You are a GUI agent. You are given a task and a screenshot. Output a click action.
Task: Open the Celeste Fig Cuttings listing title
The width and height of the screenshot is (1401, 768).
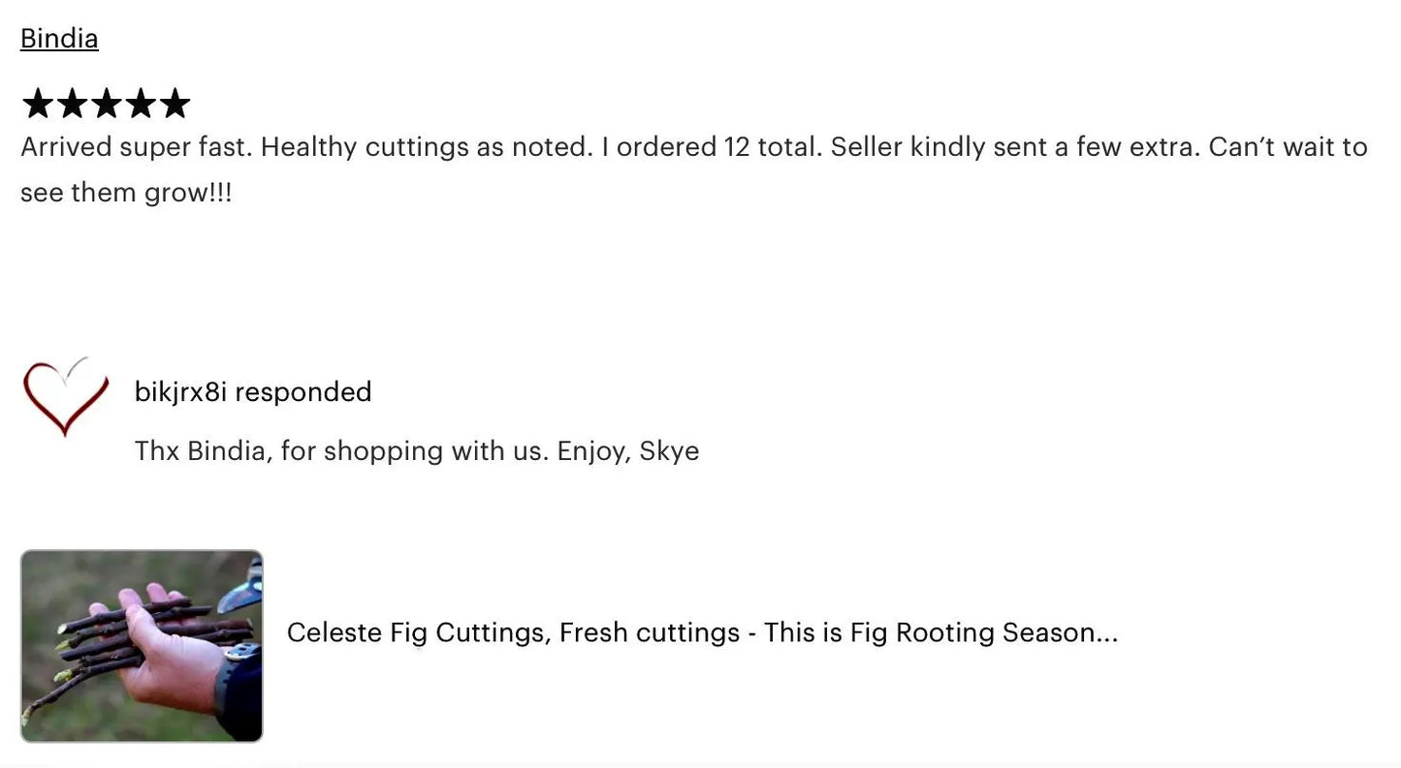click(701, 632)
